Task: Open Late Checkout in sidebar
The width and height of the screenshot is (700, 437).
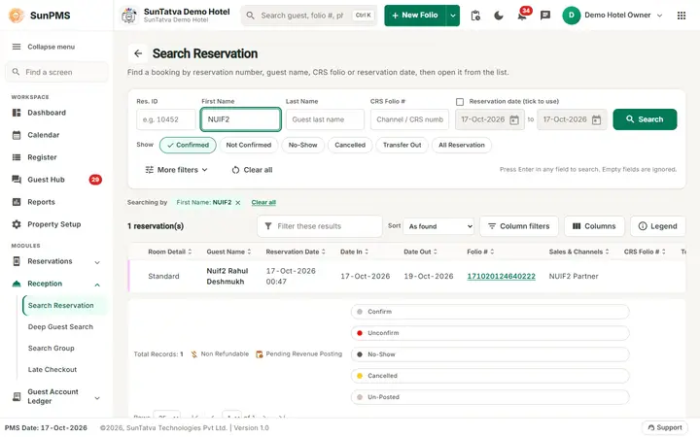Action: (x=52, y=370)
